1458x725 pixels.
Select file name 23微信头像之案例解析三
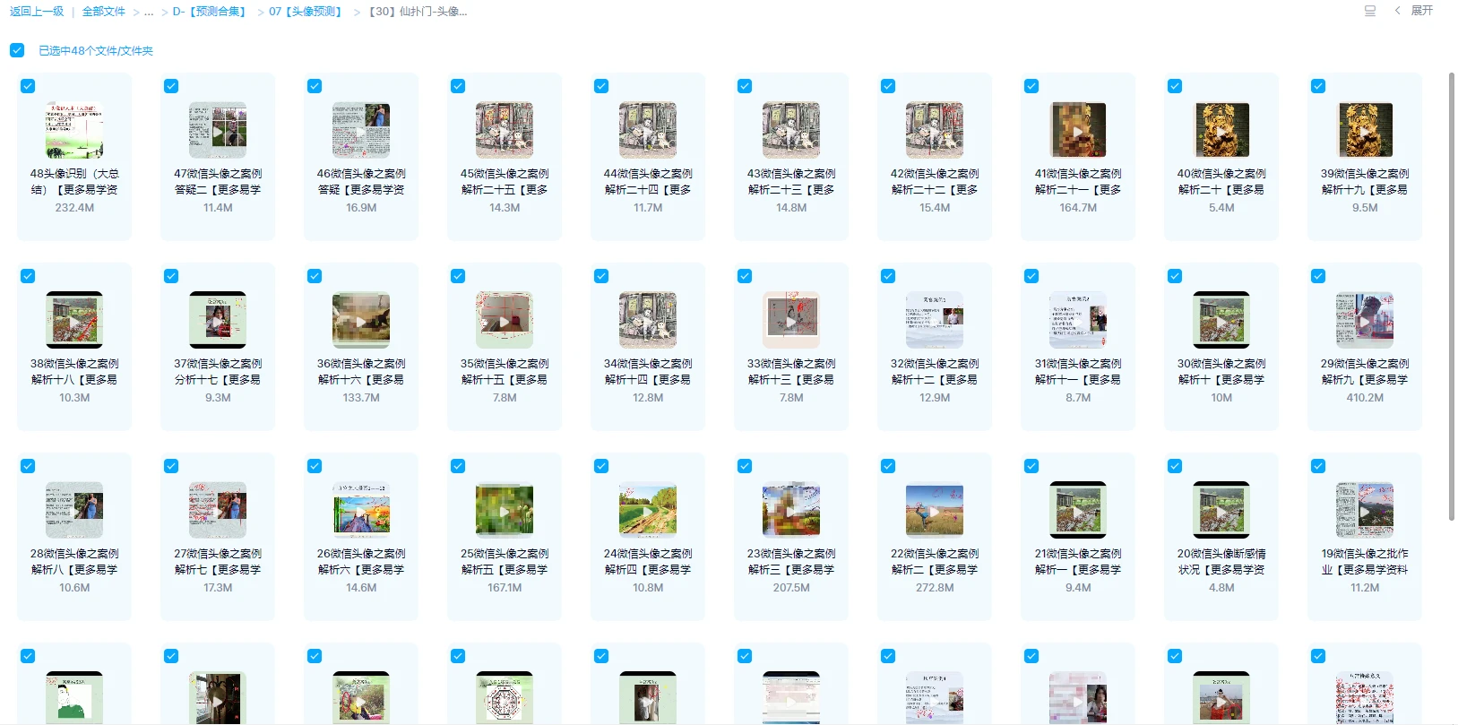(791, 562)
